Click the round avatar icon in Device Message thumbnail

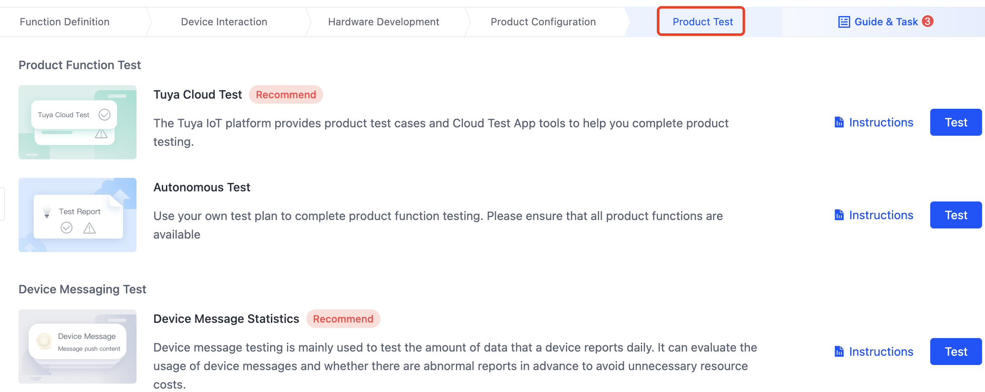pyautogui.click(x=44, y=341)
